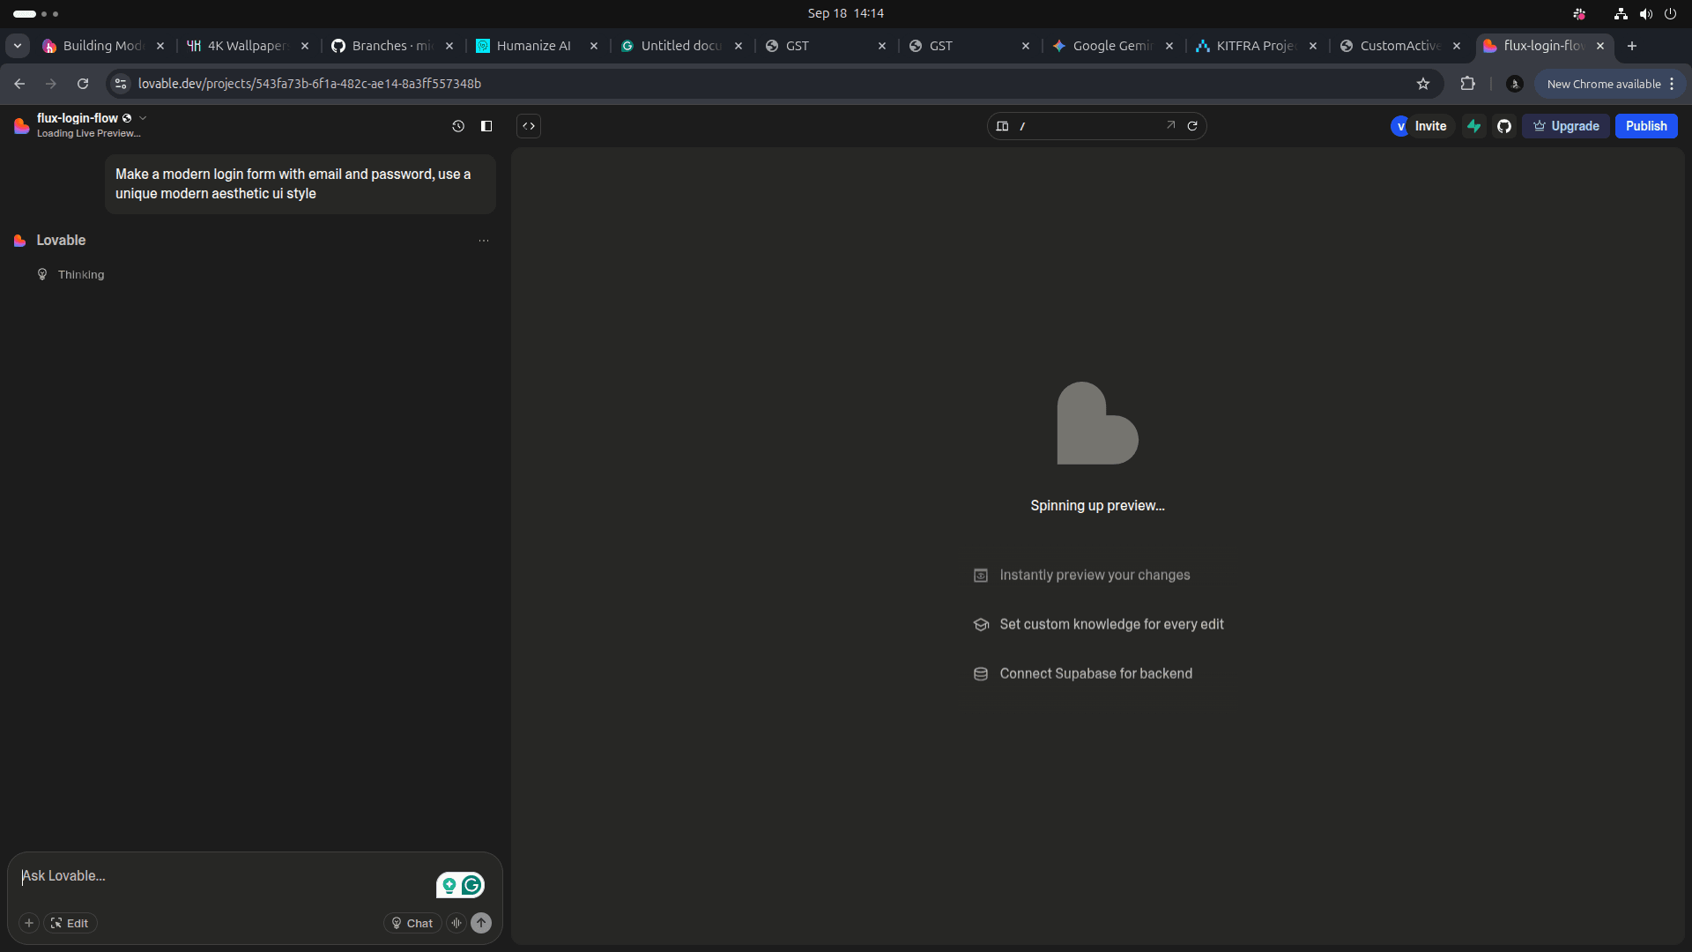Focus the Ask Lovable input field
The image size is (1692, 952).
click(220, 875)
